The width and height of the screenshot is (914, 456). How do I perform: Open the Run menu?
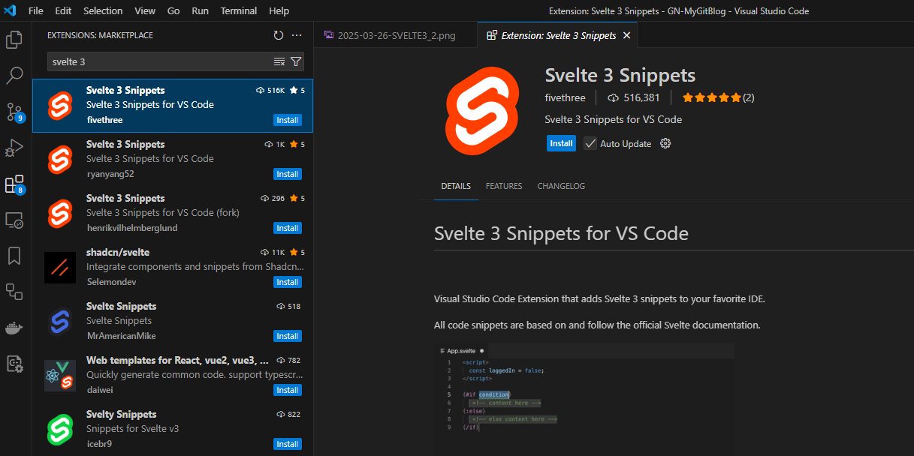[200, 11]
